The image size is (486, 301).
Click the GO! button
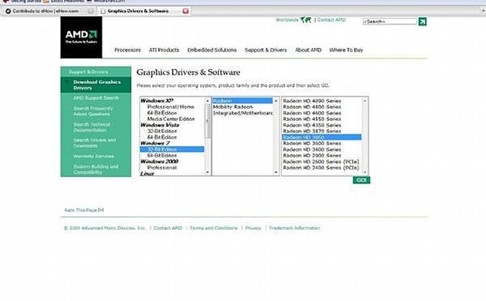361,180
